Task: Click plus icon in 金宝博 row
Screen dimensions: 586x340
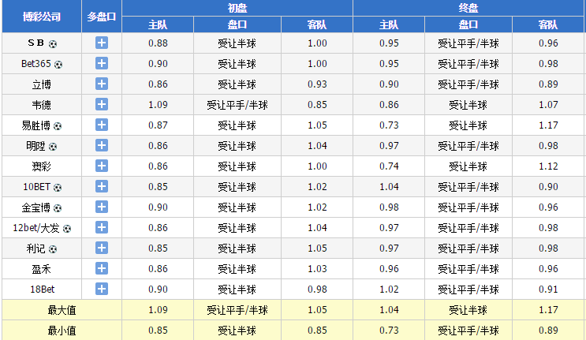Action: (102, 207)
